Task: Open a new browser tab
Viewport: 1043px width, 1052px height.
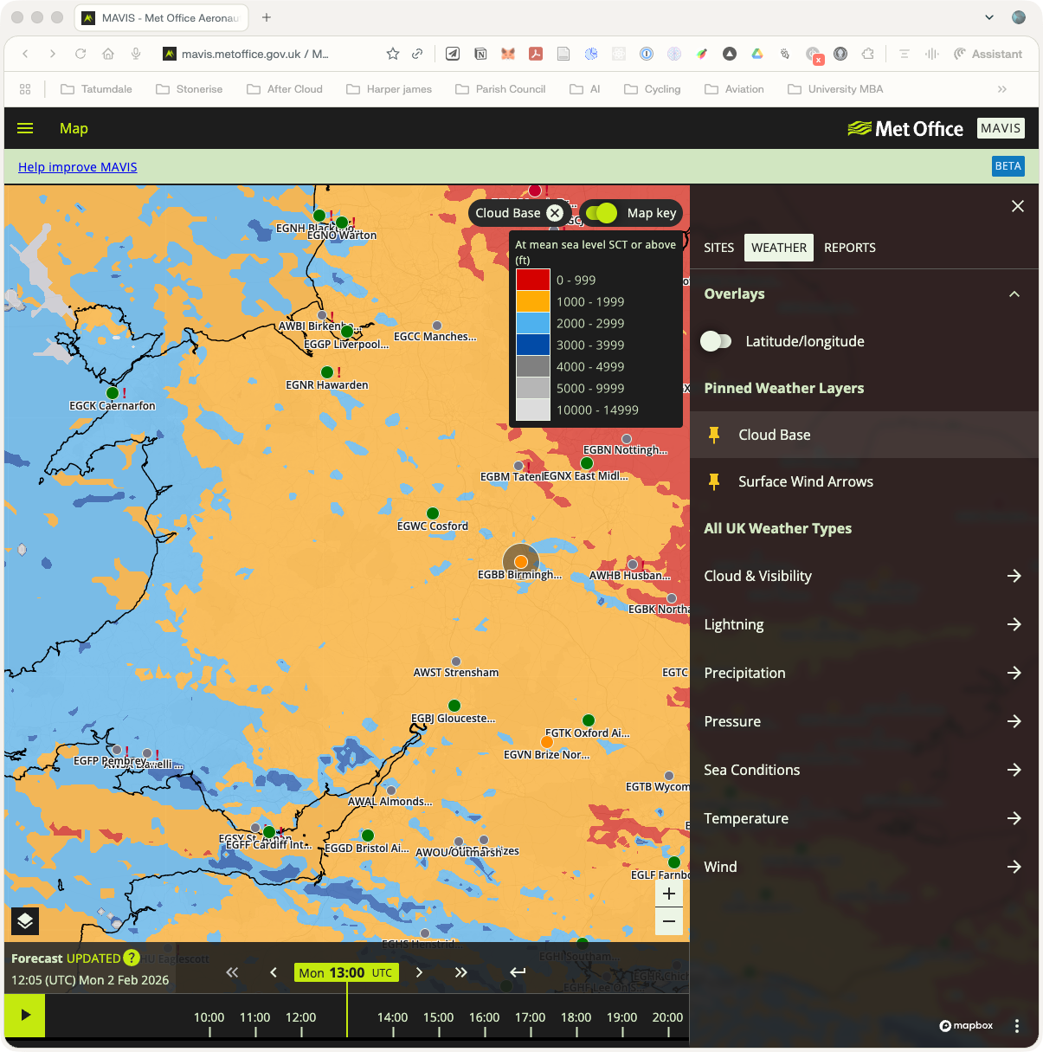Action: (267, 17)
